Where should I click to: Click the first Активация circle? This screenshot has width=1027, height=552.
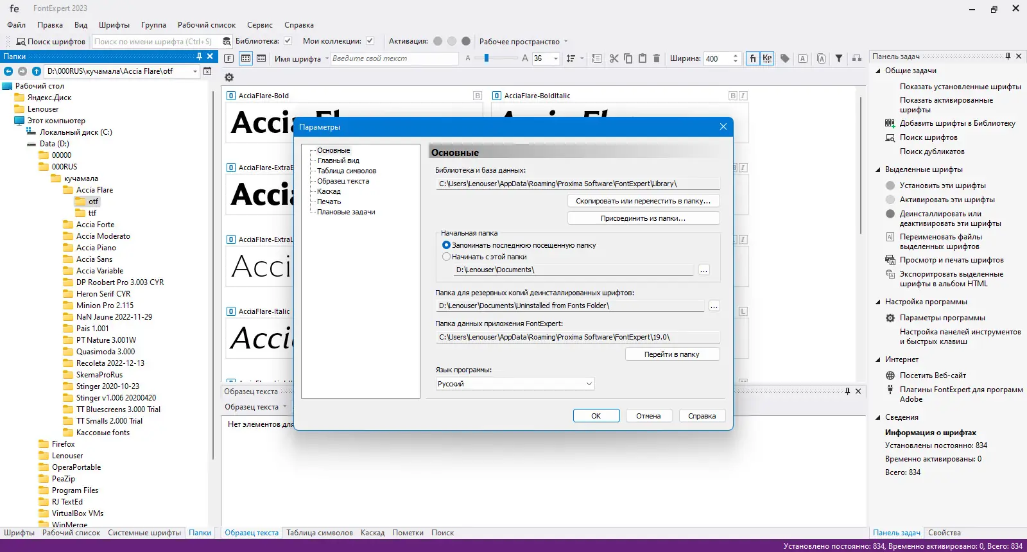click(x=438, y=41)
